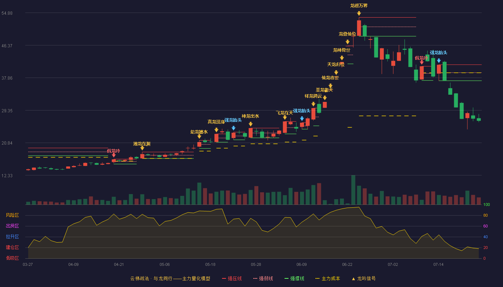Viewport: 503px width, 287px height.
Task: Click the 12.33 price axis label
Action: [7, 175]
